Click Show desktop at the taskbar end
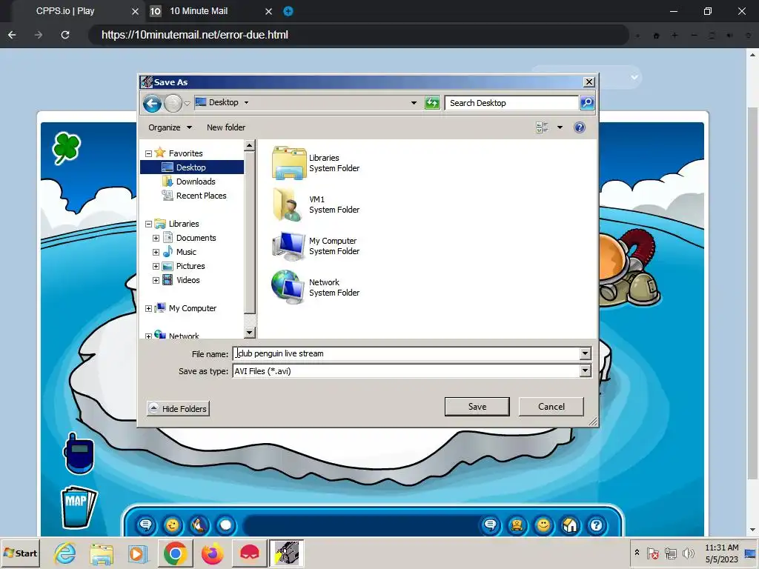This screenshot has width=759, height=569. tap(750, 553)
